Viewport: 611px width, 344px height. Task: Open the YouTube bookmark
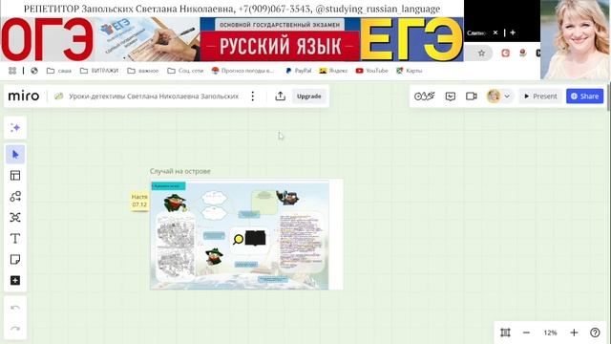[x=372, y=71]
